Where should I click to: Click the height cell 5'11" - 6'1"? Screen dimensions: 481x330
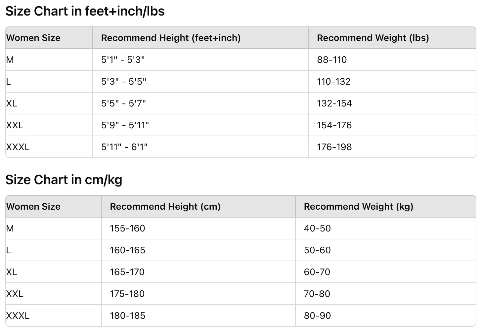tap(124, 147)
